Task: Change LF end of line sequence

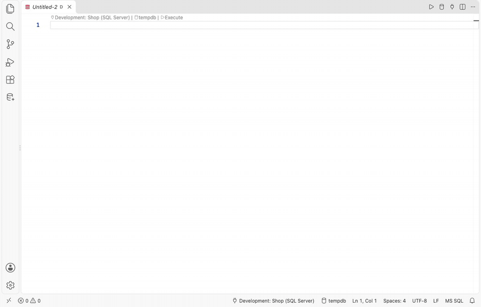Action: [436, 301]
